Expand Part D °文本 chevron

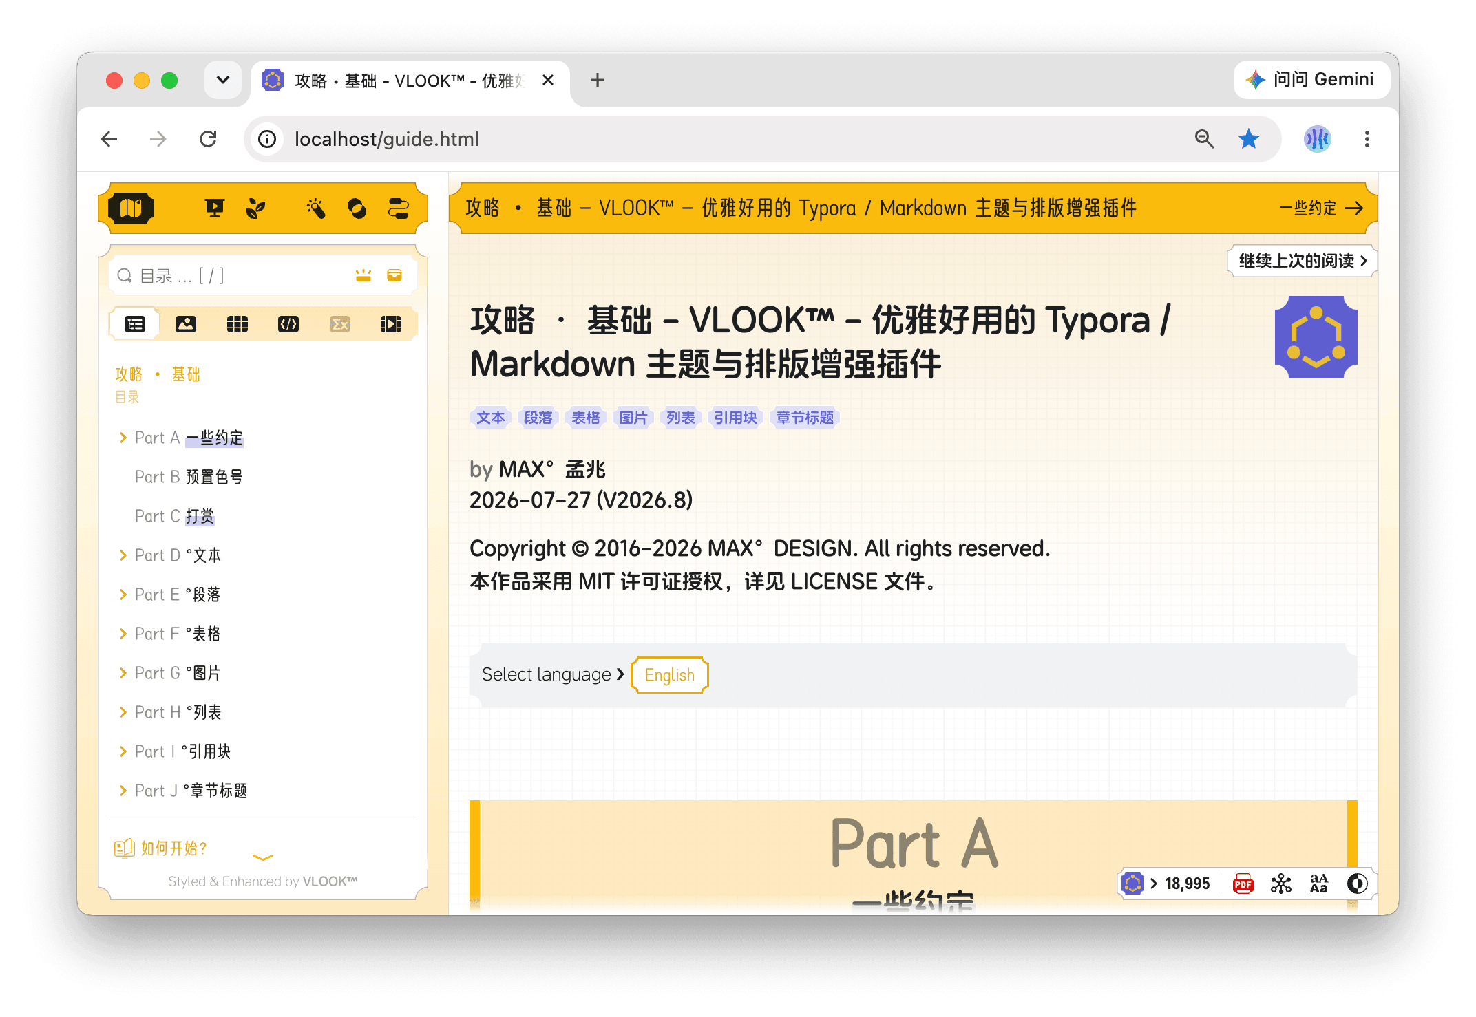[123, 555]
